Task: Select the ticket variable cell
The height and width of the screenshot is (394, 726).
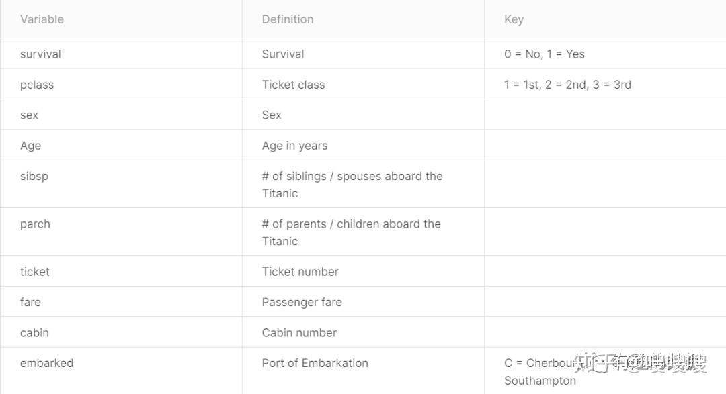Action: pyautogui.click(x=35, y=272)
